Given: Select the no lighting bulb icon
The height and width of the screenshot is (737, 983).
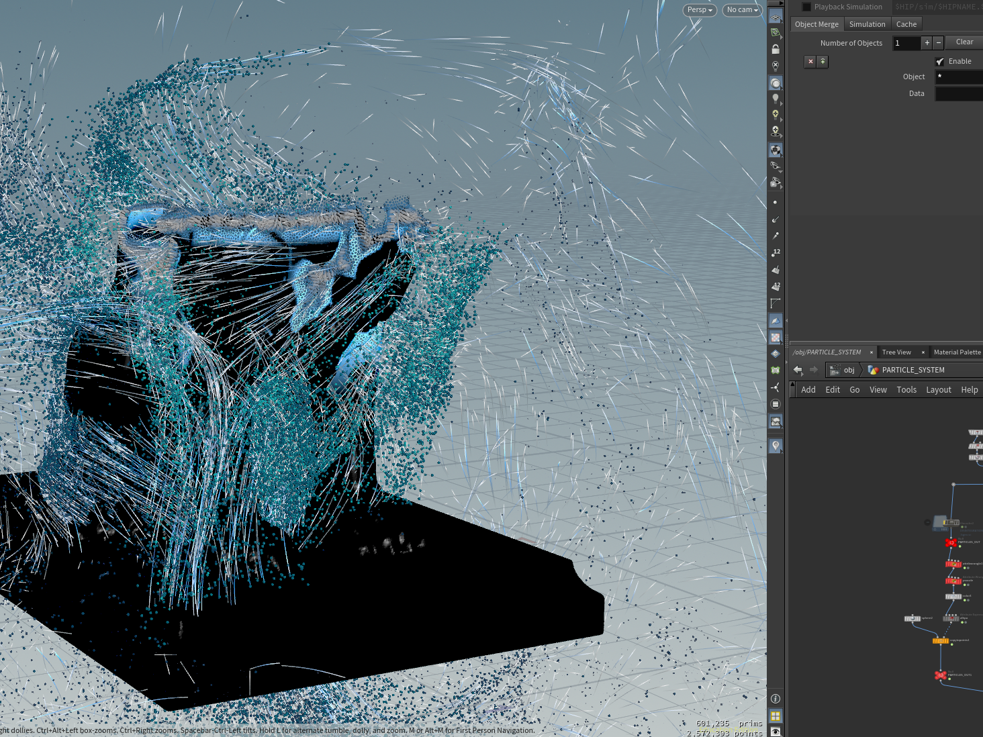Looking at the screenshot, I should [x=776, y=66].
